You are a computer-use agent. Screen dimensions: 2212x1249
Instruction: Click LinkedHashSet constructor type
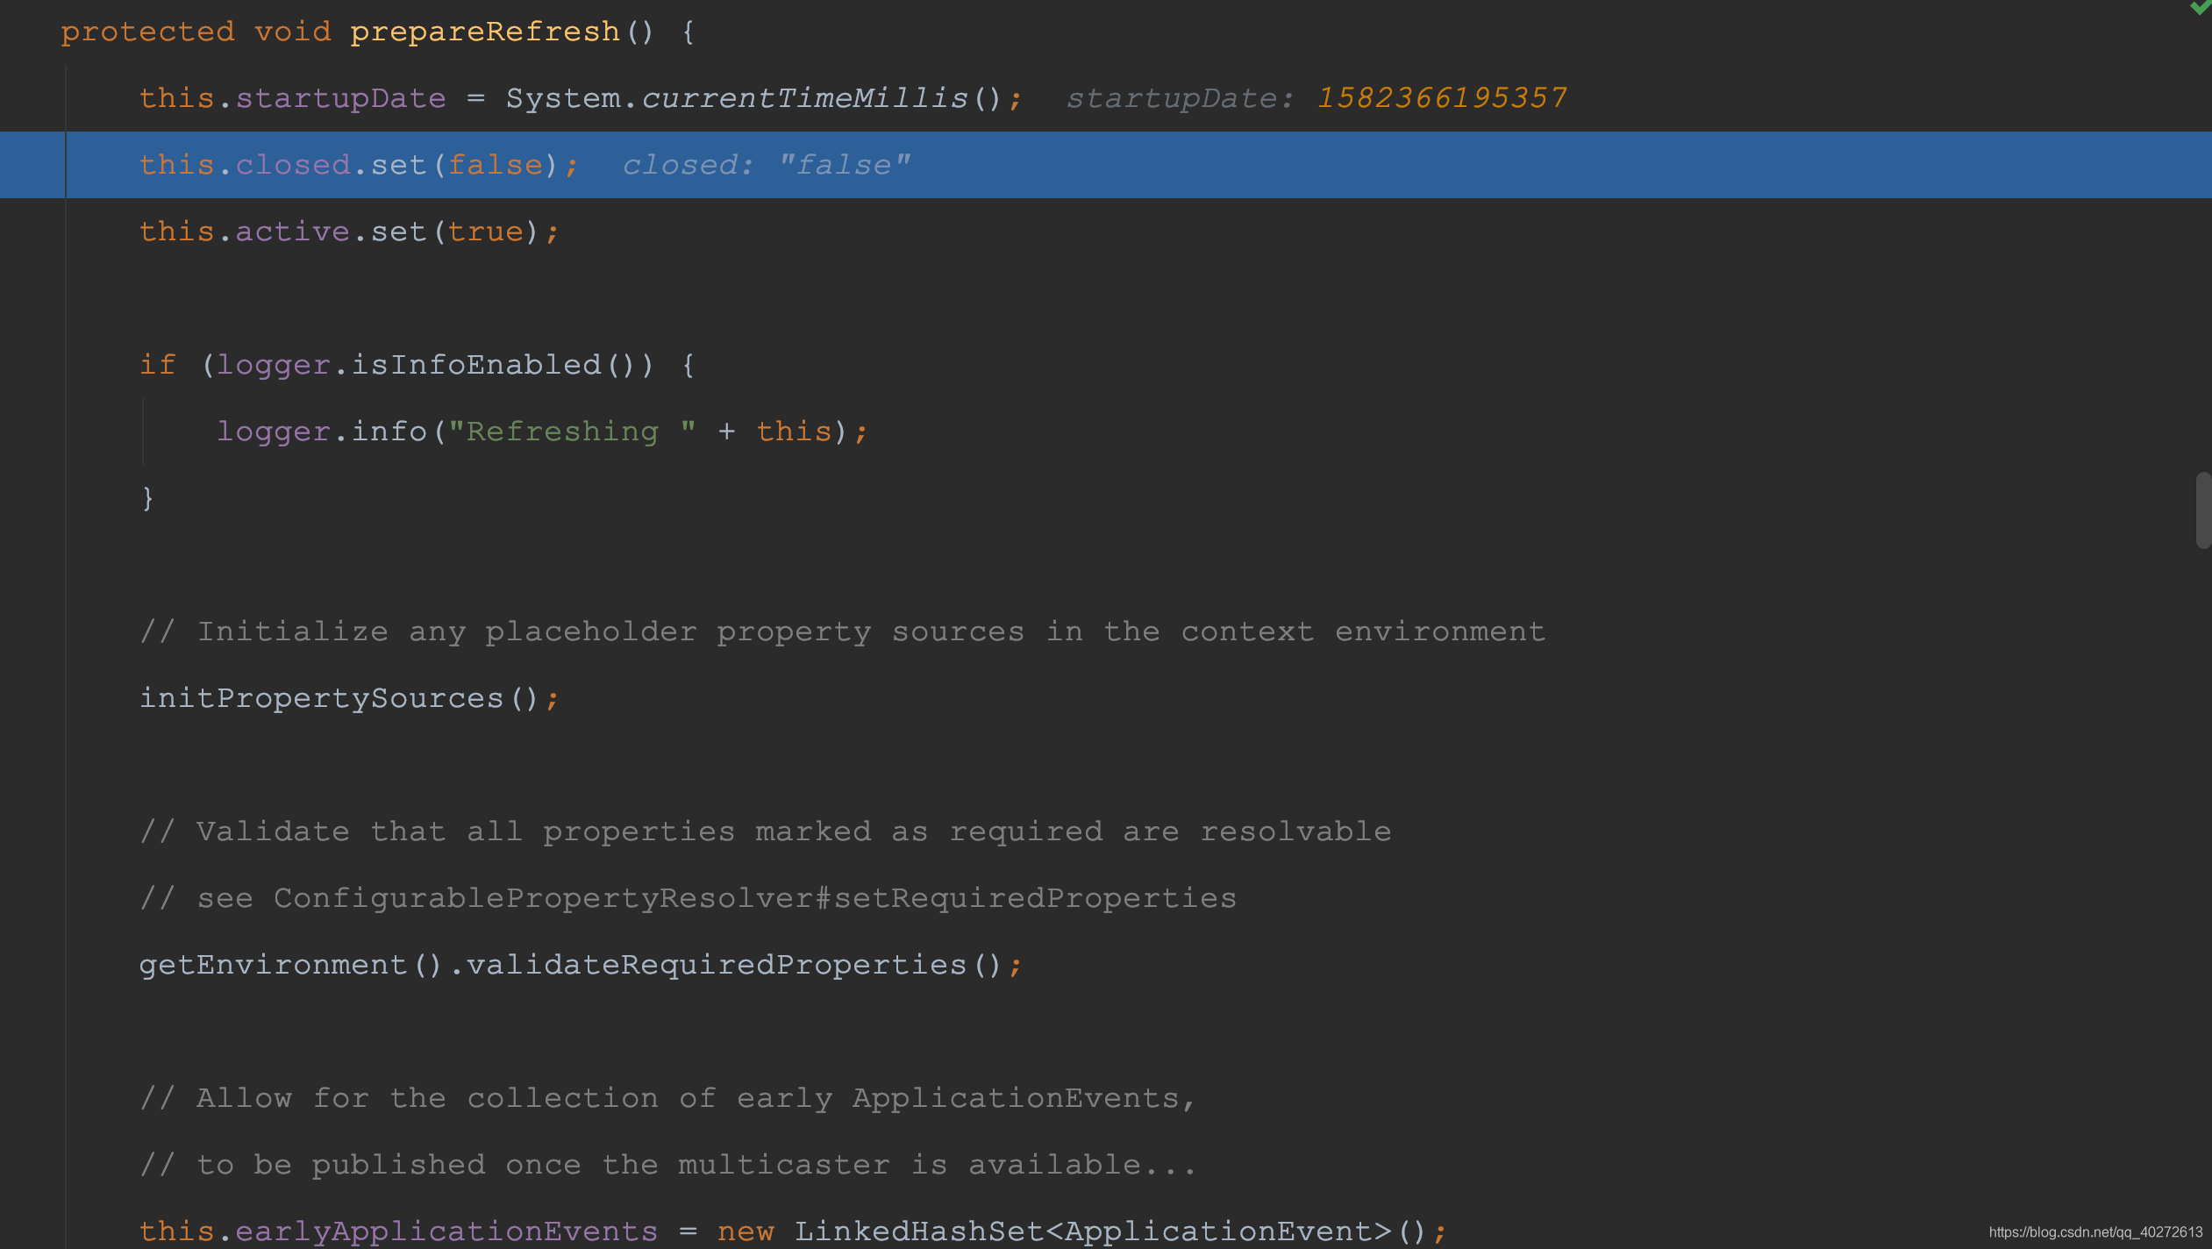[918, 1231]
